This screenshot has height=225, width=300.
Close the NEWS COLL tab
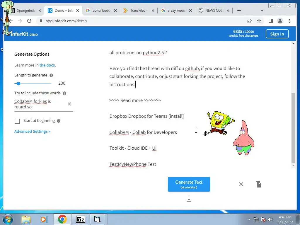point(228,11)
